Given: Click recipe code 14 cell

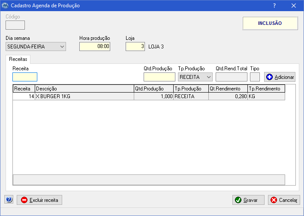Looking at the screenshot, I should coord(24,96).
